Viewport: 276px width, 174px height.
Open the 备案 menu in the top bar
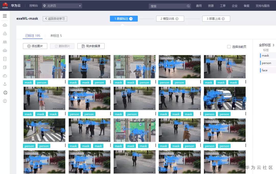click(246, 6)
